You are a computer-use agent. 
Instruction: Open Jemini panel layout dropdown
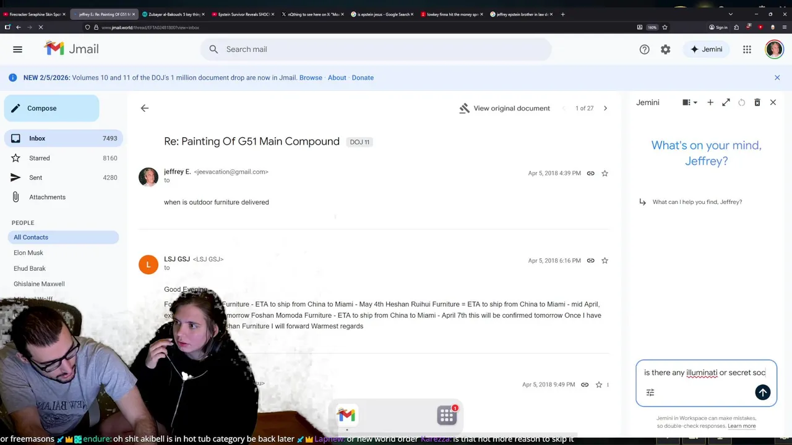tap(689, 103)
